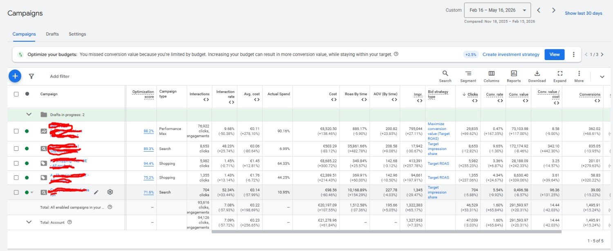The width and height of the screenshot is (613, 251).
Task: Go to previous date range arrow
Action: pyautogui.click(x=539, y=10)
